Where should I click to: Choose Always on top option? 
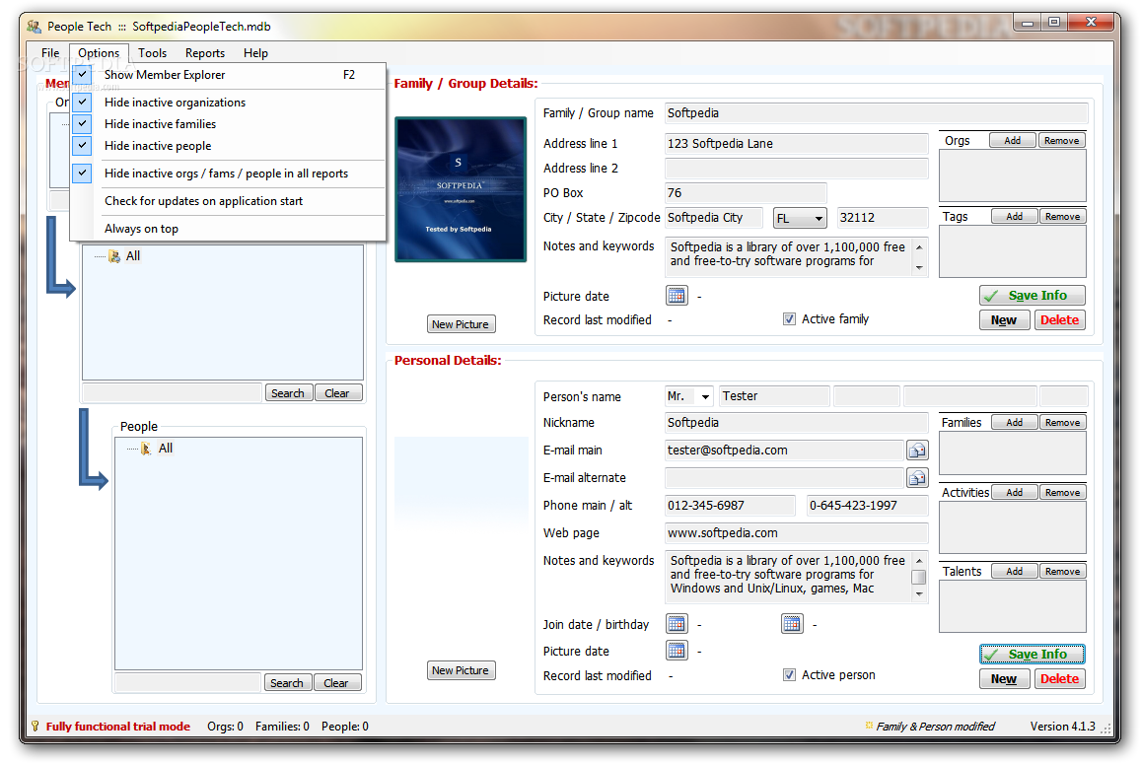click(228, 229)
